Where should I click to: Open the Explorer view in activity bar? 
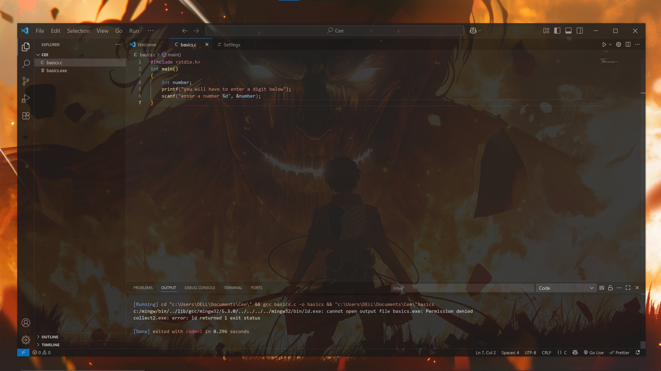[x=26, y=47]
